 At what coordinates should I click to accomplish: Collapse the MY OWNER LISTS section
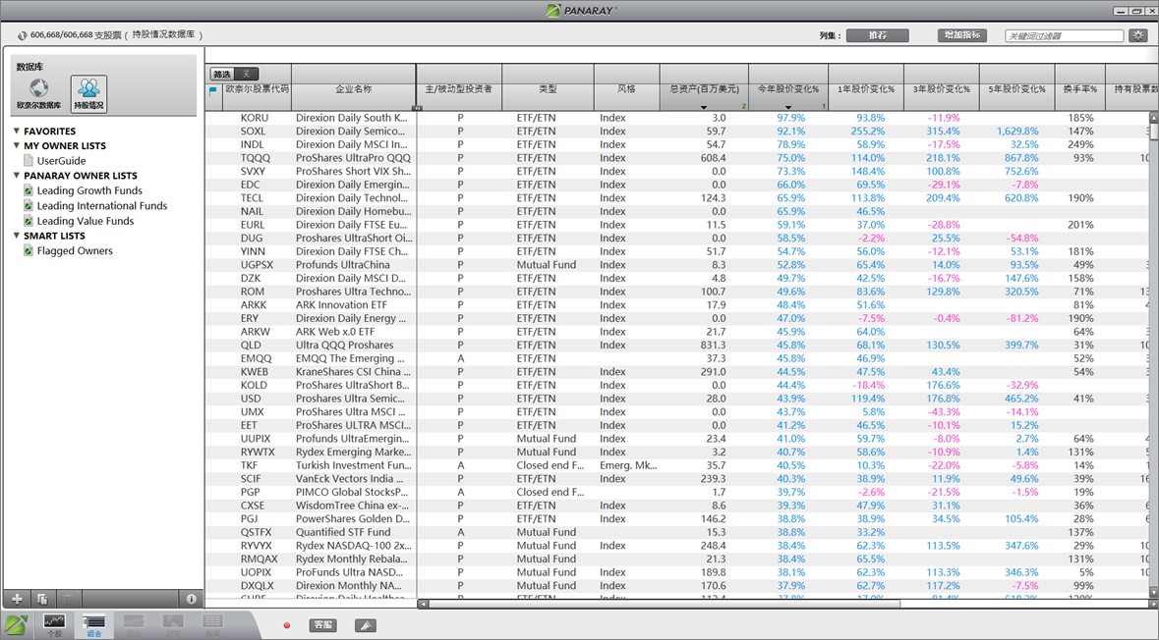coord(17,145)
